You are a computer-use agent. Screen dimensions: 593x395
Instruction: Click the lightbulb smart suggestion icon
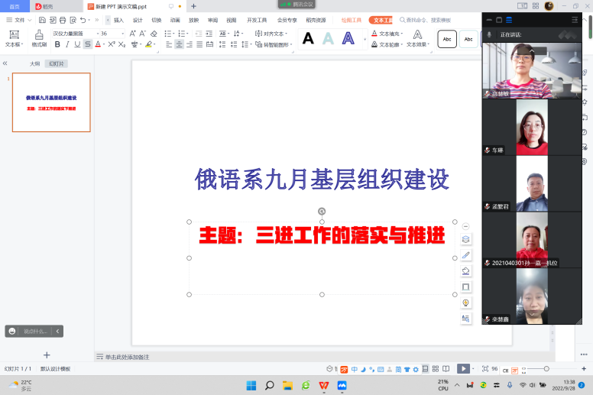point(466,303)
